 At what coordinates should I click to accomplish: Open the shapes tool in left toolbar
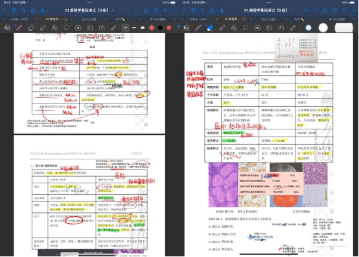[54, 28]
